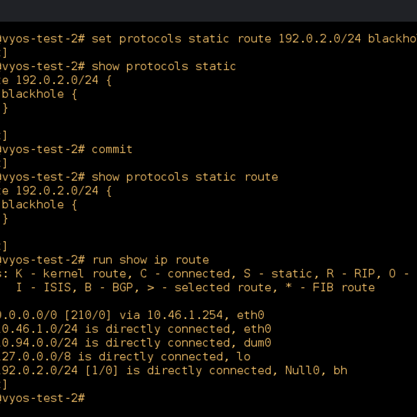
Task: Click the 'dum0' interface name
Action: 257,343
